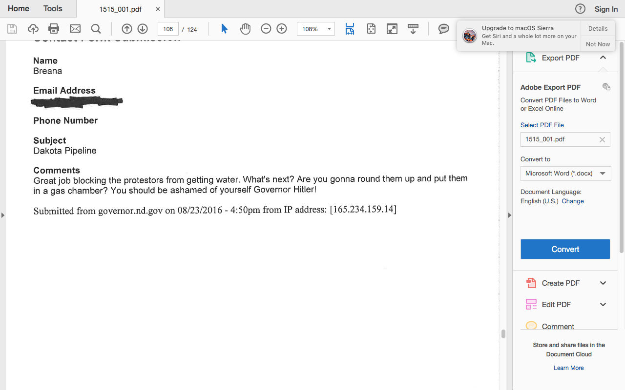Collapse the Export PDF section
625x390 pixels.
(x=603, y=58)
